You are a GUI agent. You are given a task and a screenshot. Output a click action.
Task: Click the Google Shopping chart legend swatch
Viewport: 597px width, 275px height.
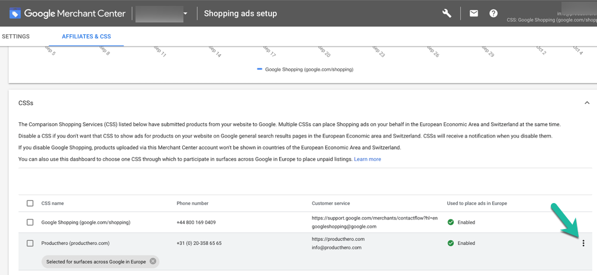pos(259,69)
